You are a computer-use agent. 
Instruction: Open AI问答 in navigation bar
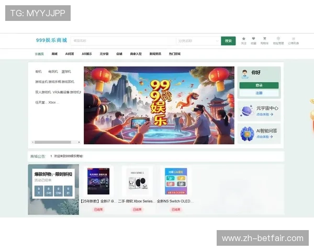tap(70, 54)
